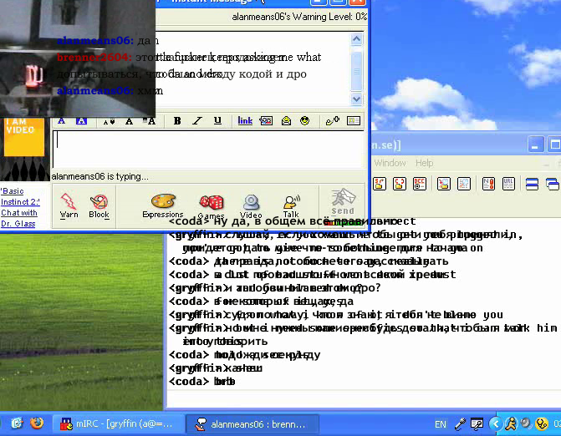Insert hyperlink with the link button
Screen dimensions: 561x436
[x=245, y=121]
